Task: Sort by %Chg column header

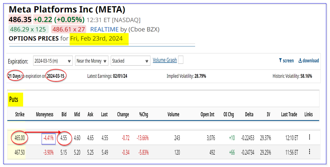Action: (x=144, y=115)
